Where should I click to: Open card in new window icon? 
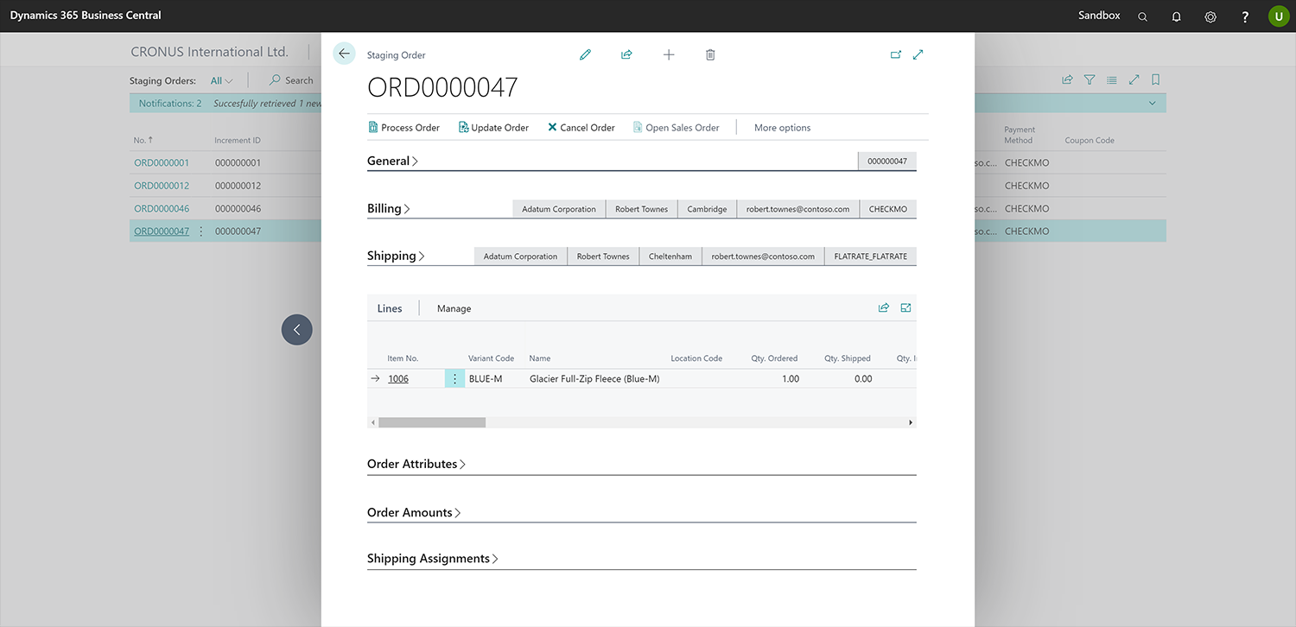tap(896, 54)
